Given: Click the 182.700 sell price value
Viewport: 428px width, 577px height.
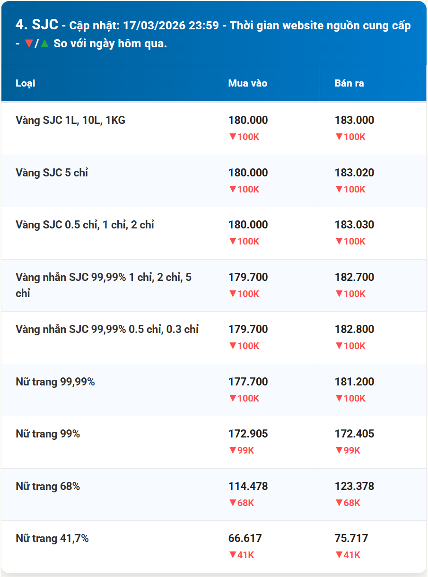Looking at the screenshot, I should coord(354,277).
